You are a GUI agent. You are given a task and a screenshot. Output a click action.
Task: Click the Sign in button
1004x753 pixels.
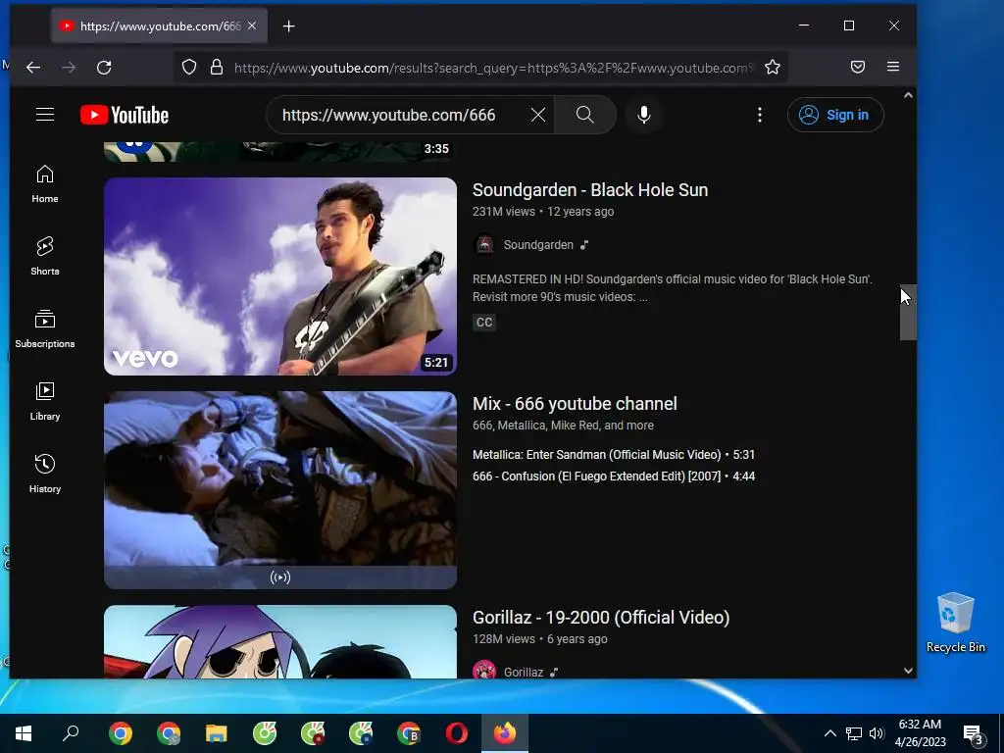835,115
